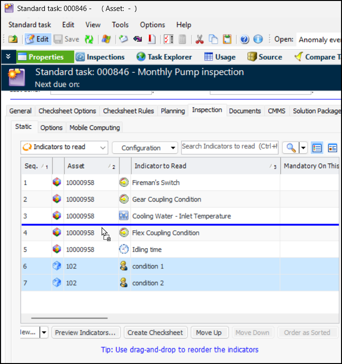Click the dark arrow toolbar icon
Image resolution: width=342 pixels, height=364 pixels.
(x=138, y=39)
